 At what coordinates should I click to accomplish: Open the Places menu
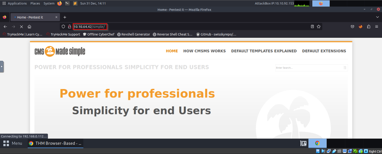pos(35,3)
